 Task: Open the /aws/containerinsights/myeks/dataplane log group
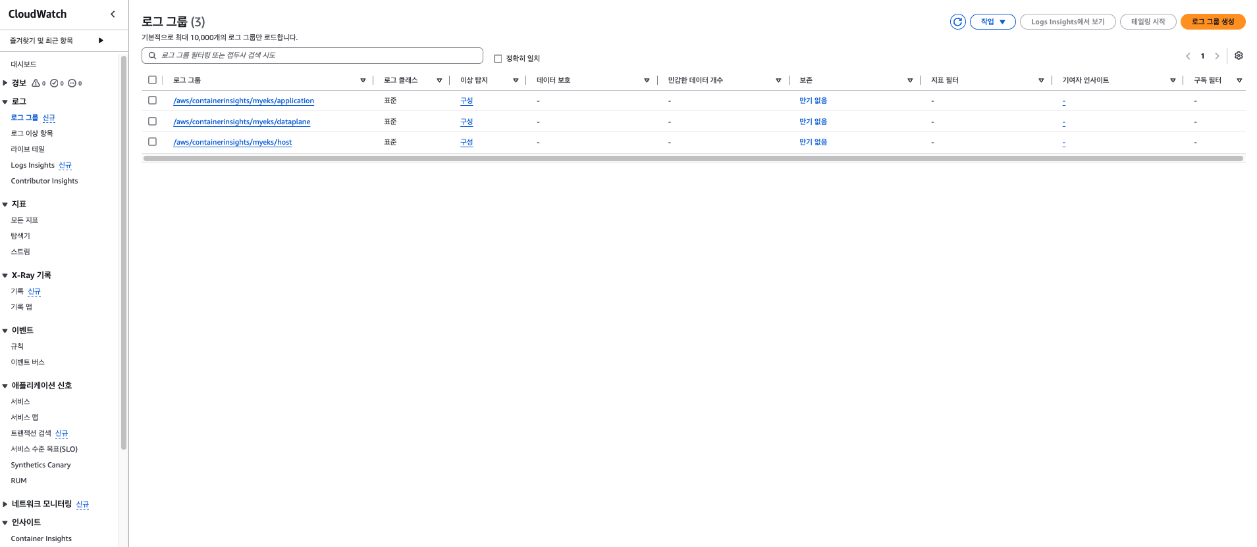click(x=242, y=122)
